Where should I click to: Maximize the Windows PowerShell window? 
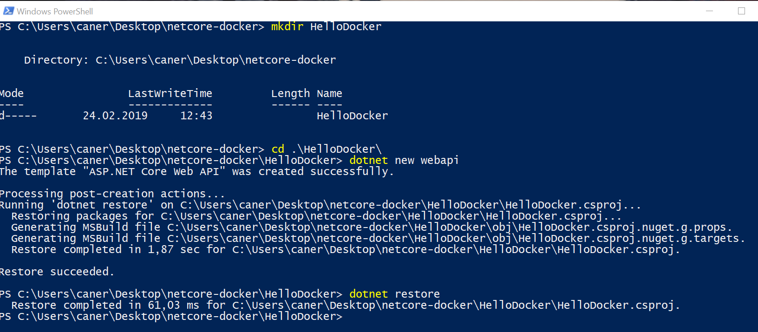point(741,11)
